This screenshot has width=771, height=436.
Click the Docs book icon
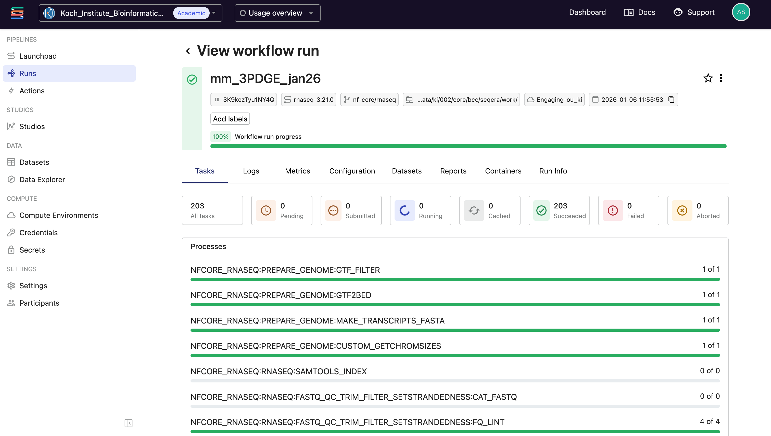coord(628,13)
